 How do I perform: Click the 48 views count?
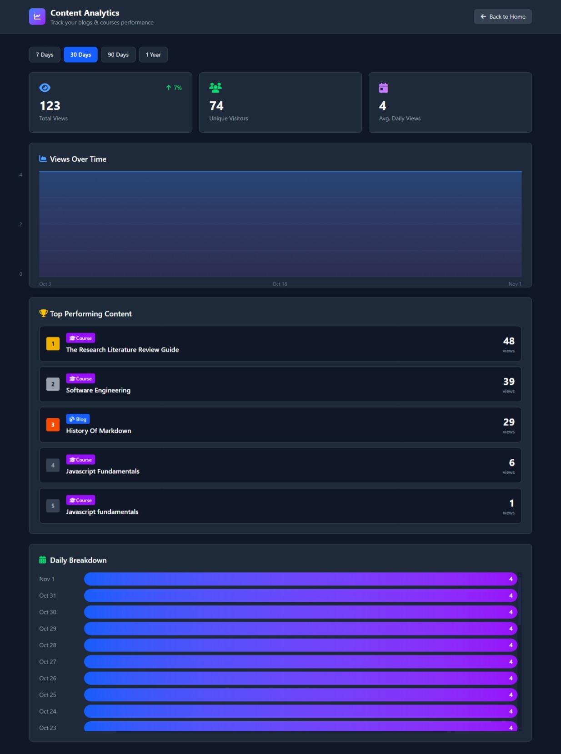[x=509, y=341]
